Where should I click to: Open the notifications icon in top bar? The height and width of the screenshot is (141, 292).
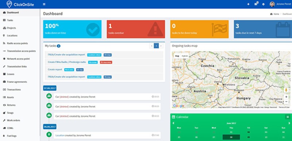click(x=256, y=4)
